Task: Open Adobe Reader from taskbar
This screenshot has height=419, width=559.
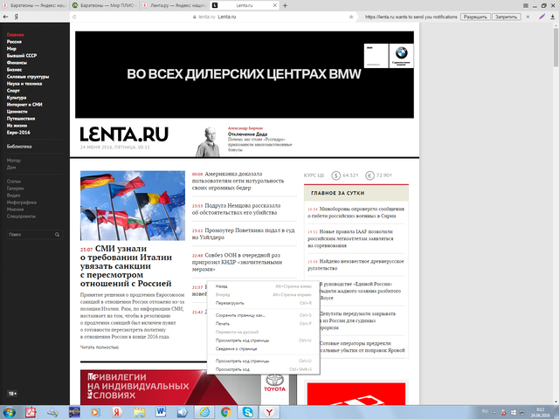Action: click(31, 412)
